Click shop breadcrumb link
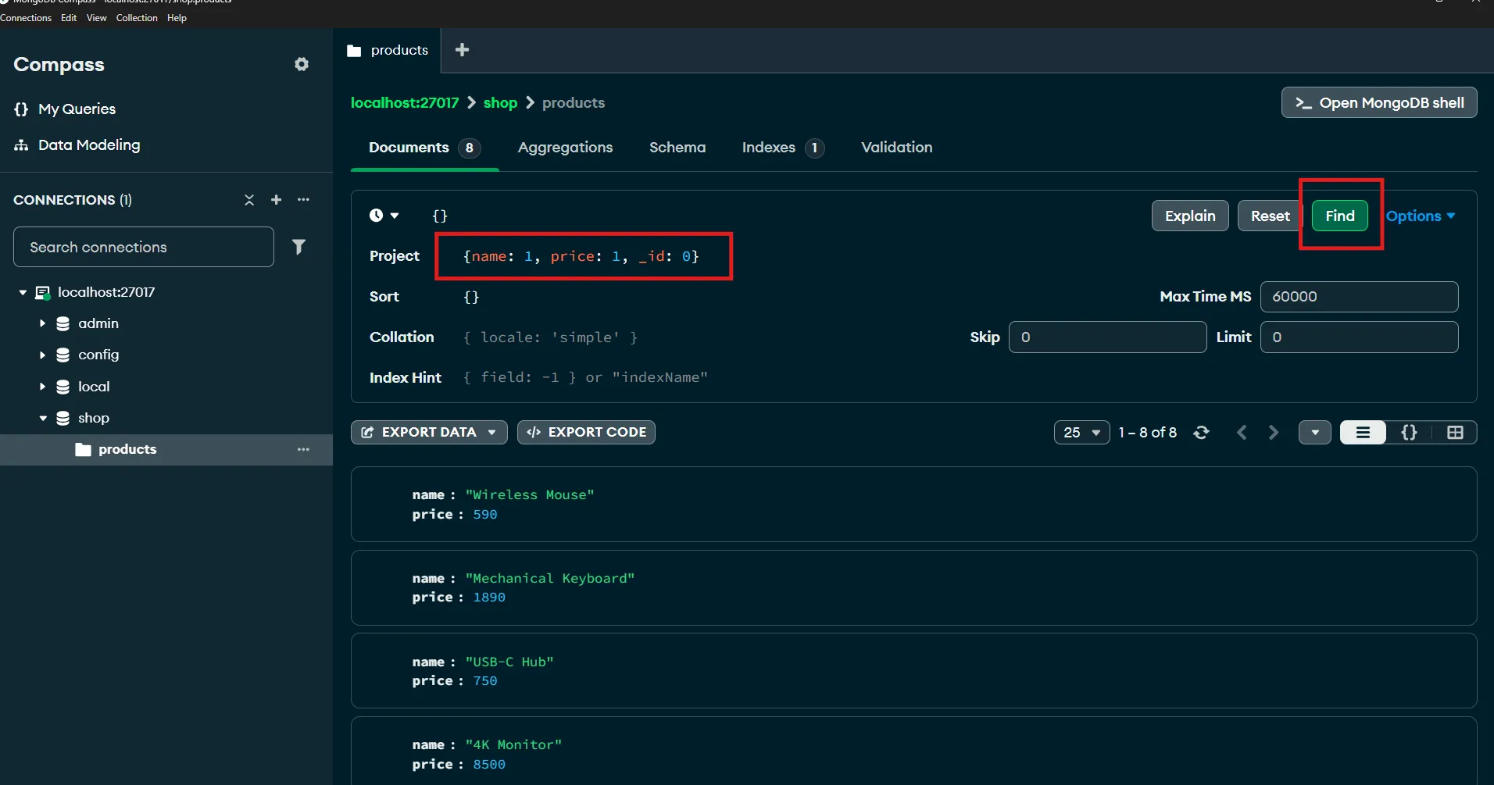Screen dimensions: 1494x785 pyautogui.click(x=500, y=103)
